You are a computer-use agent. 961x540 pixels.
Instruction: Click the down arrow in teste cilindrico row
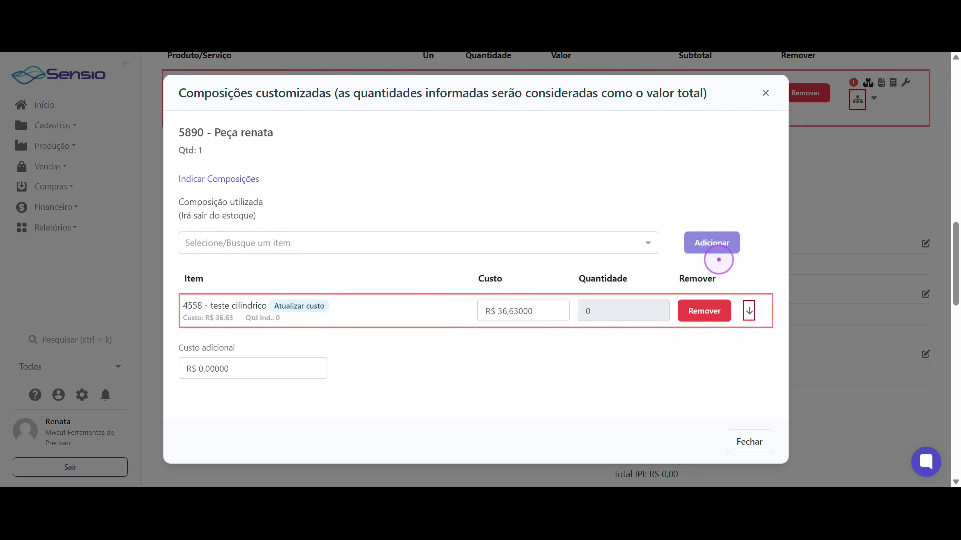749,311
